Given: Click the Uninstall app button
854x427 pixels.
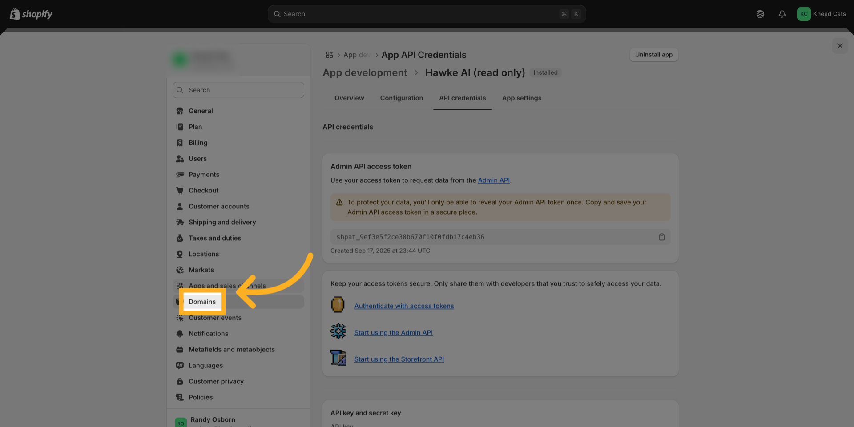Looking at the screenshot, I should pos(653,55).
